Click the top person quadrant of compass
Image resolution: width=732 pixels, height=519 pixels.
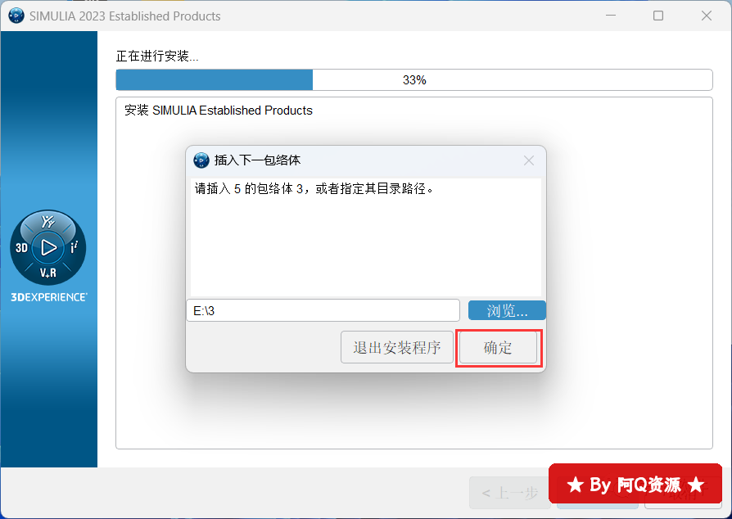(x=48, y=221)
